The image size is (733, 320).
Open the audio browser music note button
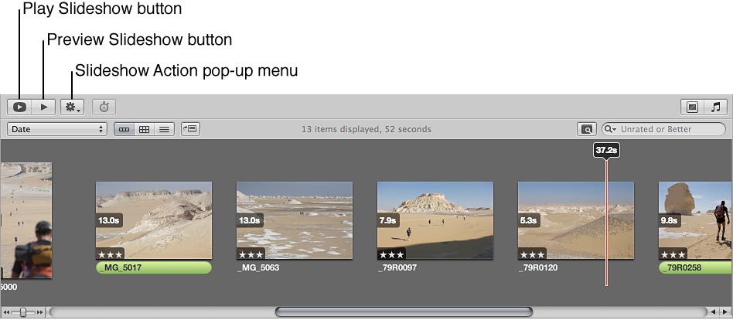716,107
